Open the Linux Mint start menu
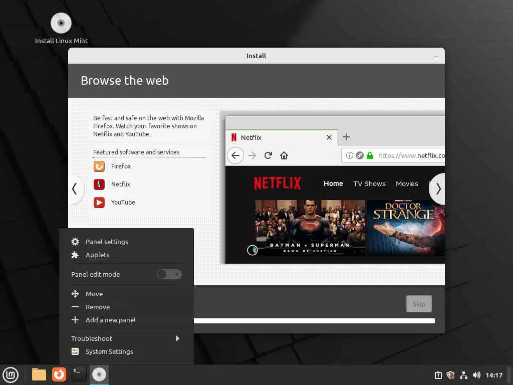The height and width of the screenshot is (385, 513). pos(11,375)
